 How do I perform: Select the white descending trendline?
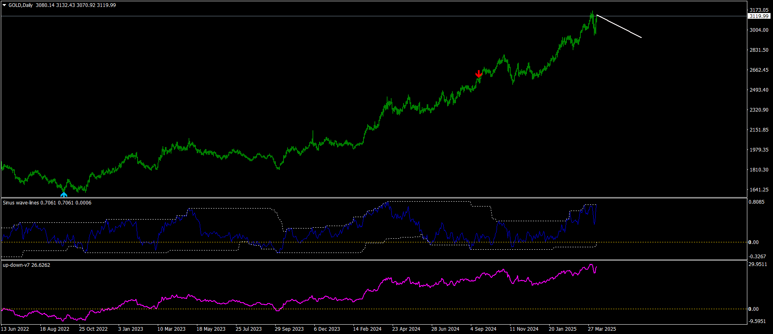point(619,26)
